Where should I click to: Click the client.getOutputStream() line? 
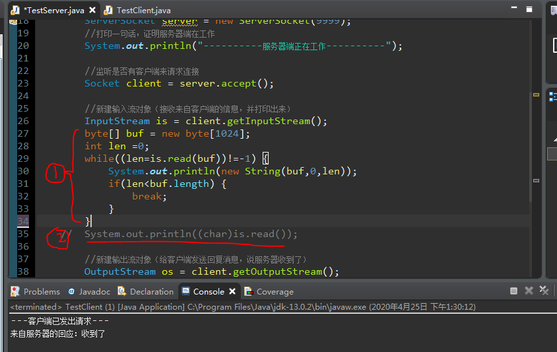tap(212, 271)
